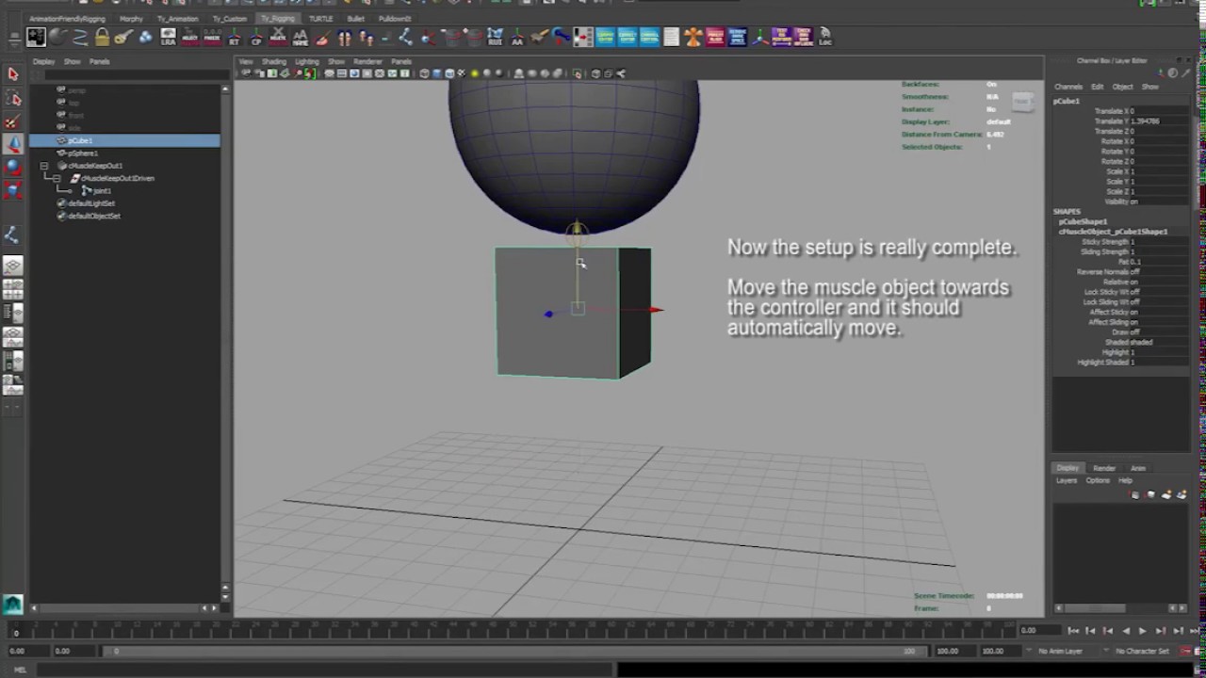Select defaultObjectSet in the Outliner

click(94, 216)
